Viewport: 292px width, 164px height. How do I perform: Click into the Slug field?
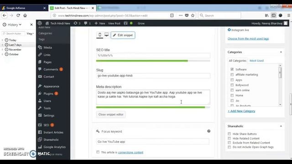(x=153, y=76)
